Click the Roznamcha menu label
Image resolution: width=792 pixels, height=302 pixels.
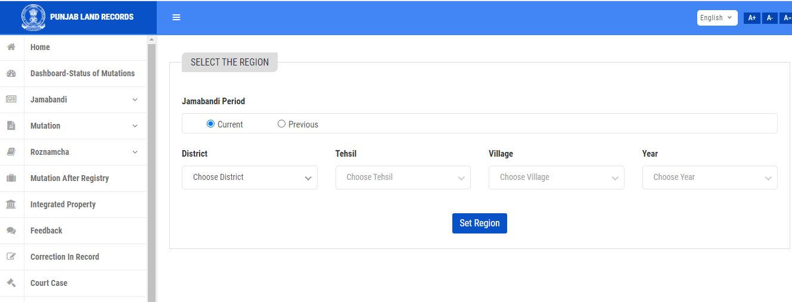coord(49,152)
